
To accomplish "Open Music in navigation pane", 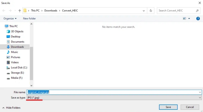I will point(14,52).
